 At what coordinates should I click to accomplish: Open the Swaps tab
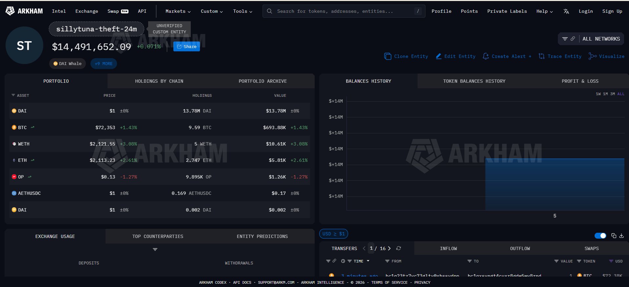[x=592, y=248]
